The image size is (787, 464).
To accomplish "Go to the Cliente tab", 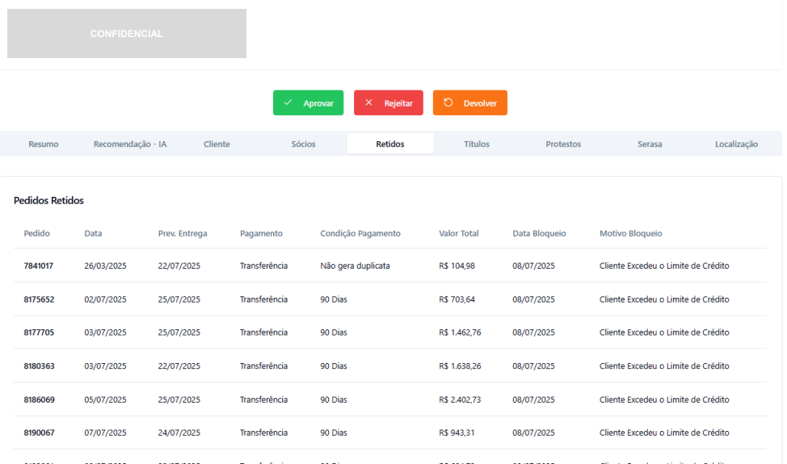I will (217, 144).
